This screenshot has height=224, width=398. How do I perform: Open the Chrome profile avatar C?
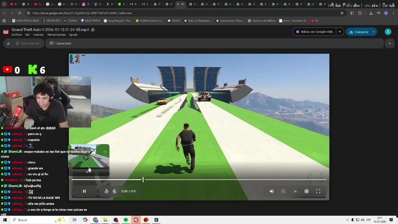[x=386, y=13]
